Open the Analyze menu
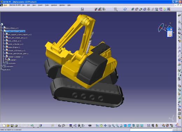Screen dimensions: 182x132 coord(54,5)
